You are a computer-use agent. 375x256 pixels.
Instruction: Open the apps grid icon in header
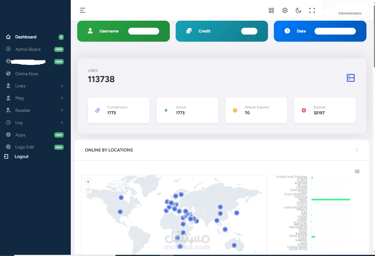tap(271, 11)
